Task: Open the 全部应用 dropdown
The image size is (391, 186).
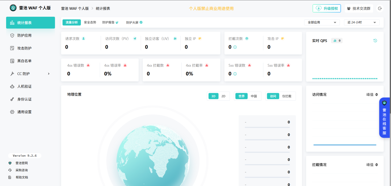Action: tap(322, 22)
